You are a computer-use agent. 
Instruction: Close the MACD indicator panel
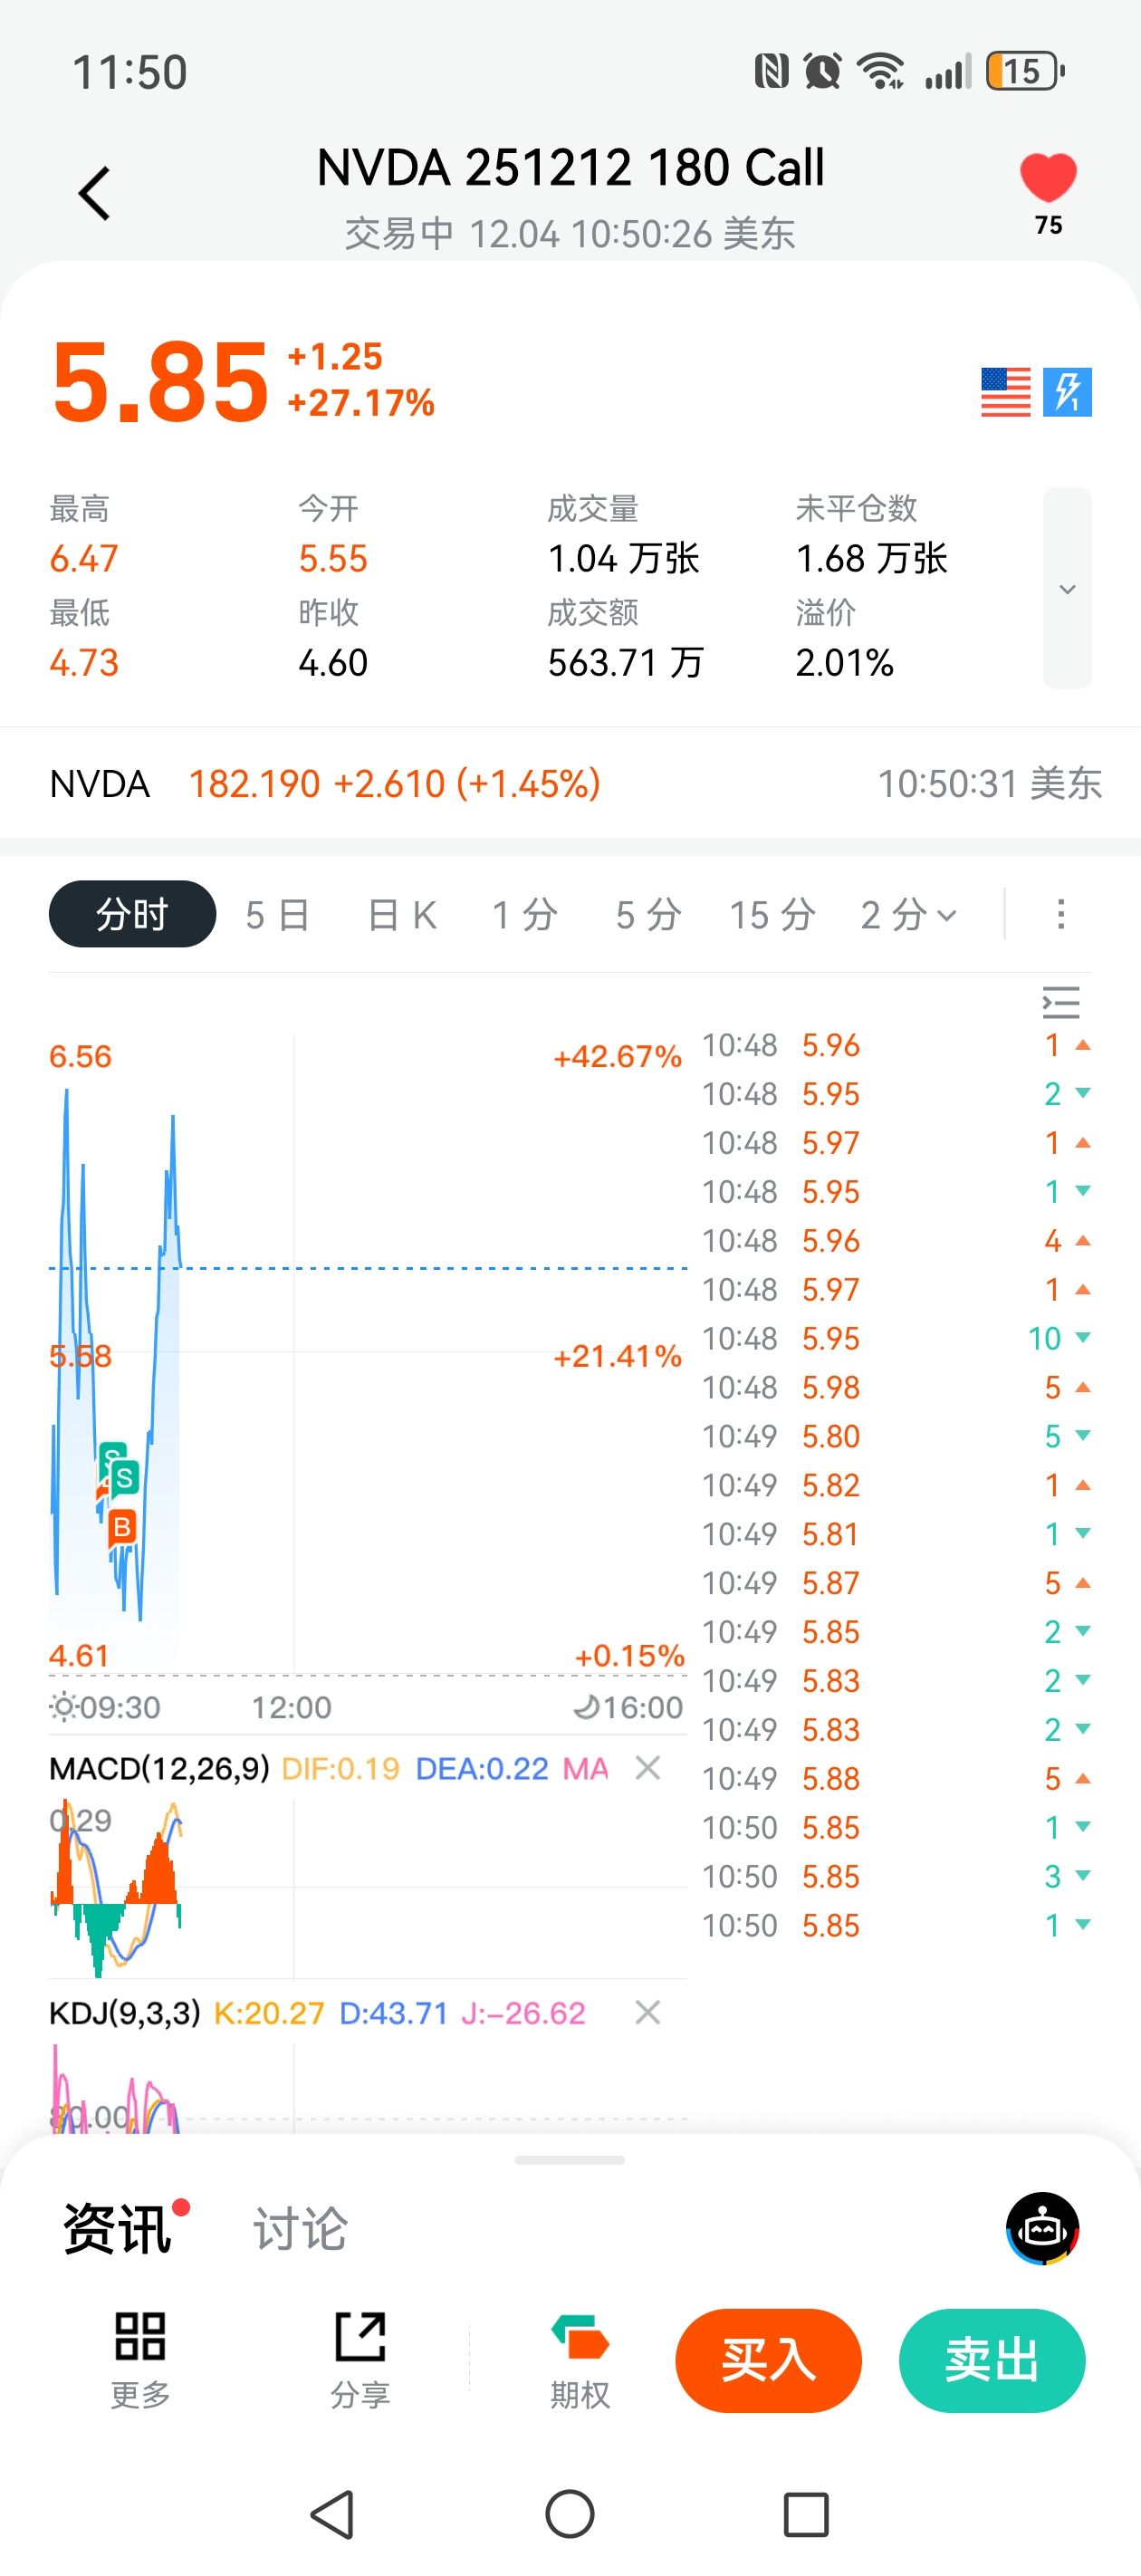pyautogui.click(x=648, y=1768)
